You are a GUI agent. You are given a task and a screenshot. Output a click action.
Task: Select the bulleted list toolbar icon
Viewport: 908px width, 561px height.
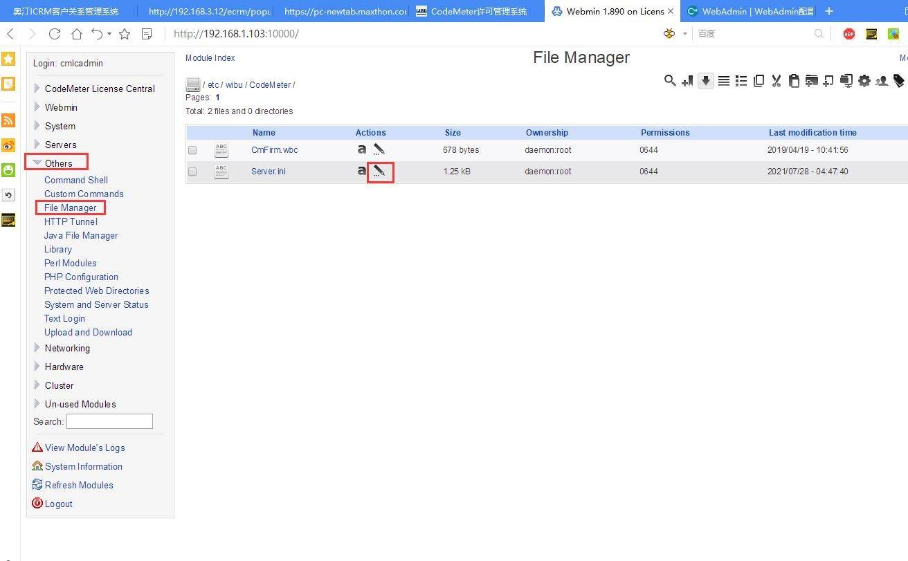pyautogui.click(x=741, y=81)
